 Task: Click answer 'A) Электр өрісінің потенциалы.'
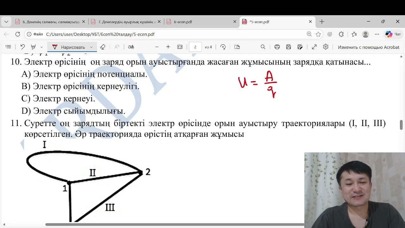[84, 74]
